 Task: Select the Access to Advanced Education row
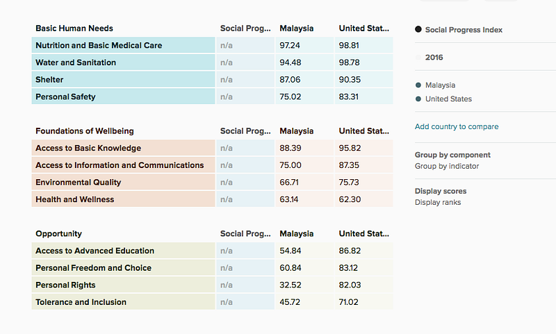click(95, 251)
